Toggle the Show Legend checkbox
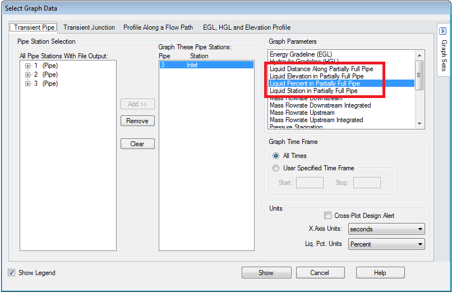Viewport: 452px width, 293px height. (12, 272)
